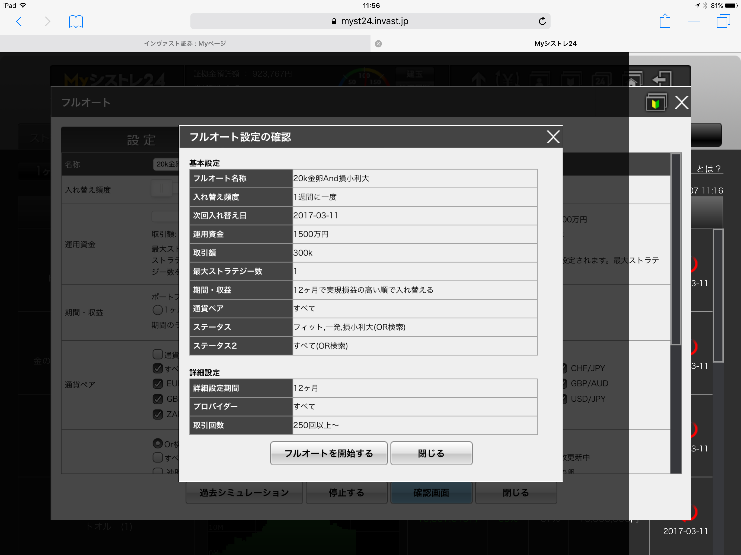This screenshot has height=555, width=741.
Task: Switch to インヴァスト証券 Myページ tab
Action: coord(185,44)
